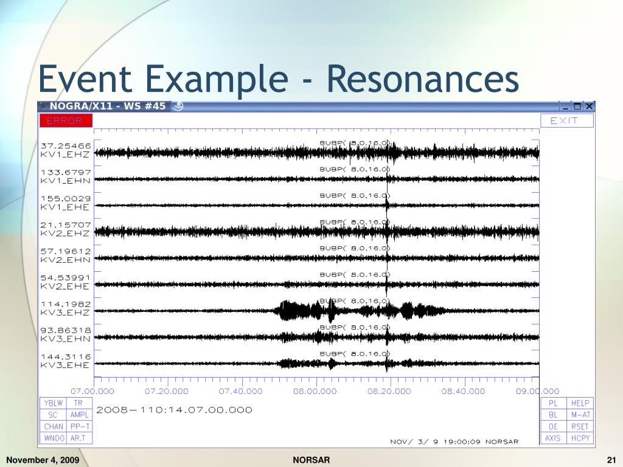Select the KV2_EHZ channel label
This screenshot has height=467, width=623.
(x=64, y=233)
